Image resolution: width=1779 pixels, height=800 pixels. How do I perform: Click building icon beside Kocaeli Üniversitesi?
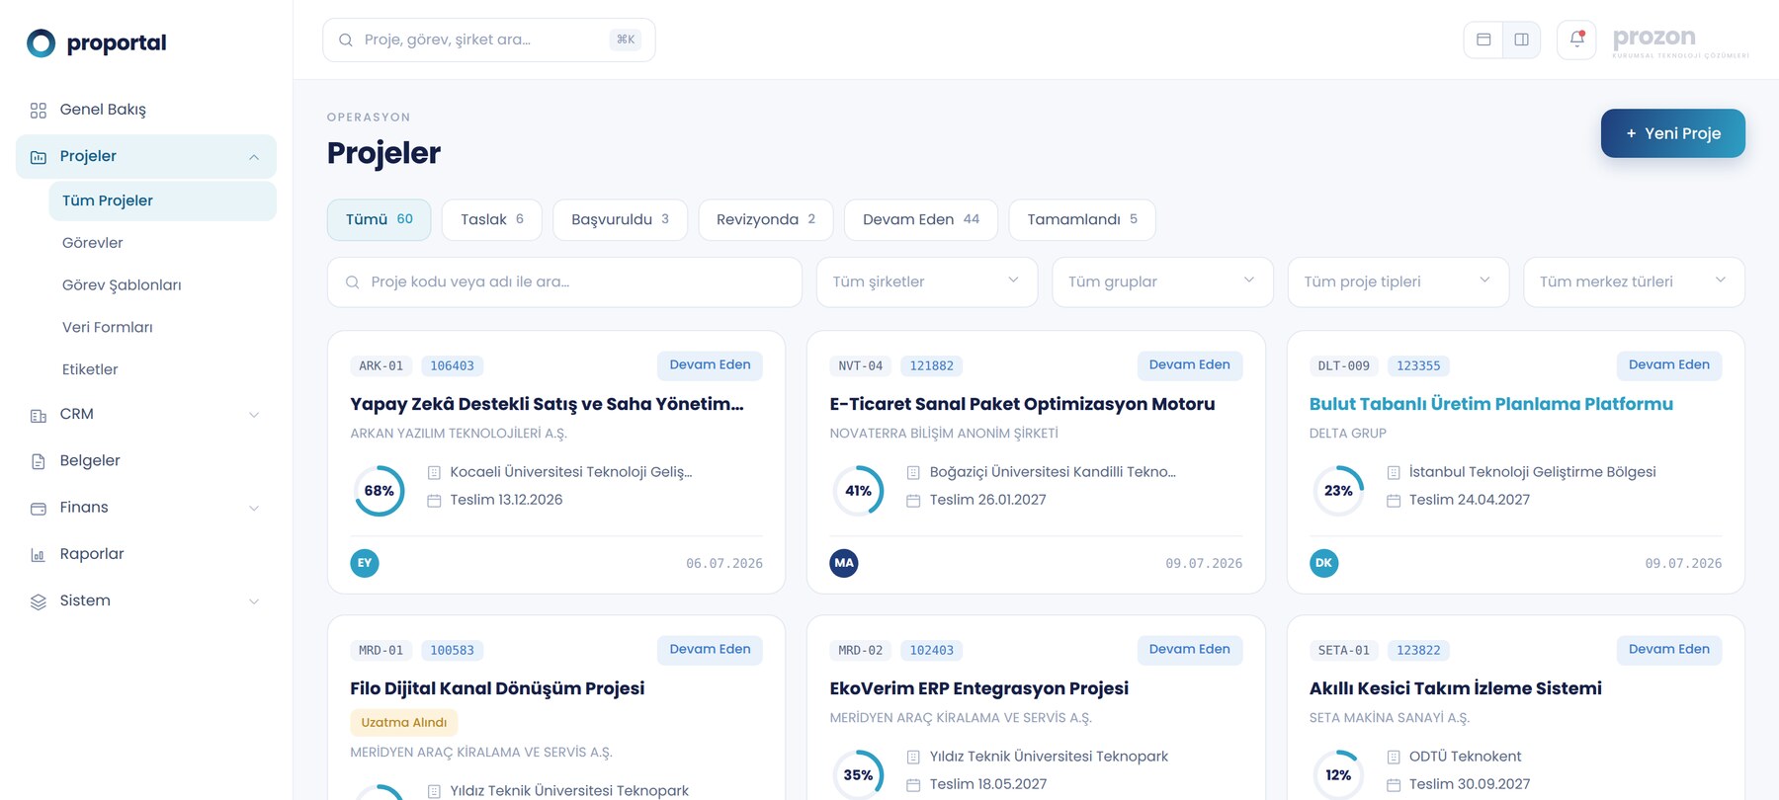[434, 473]
